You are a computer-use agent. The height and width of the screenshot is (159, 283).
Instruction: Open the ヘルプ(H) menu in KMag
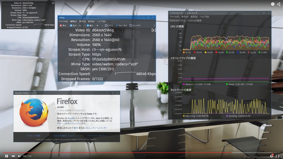[101, 21]
